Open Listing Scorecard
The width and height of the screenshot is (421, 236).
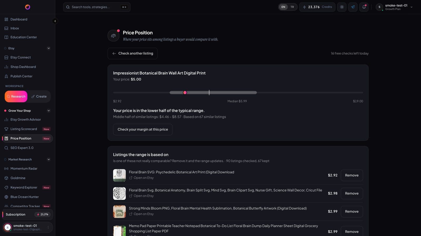pos(27,129)
